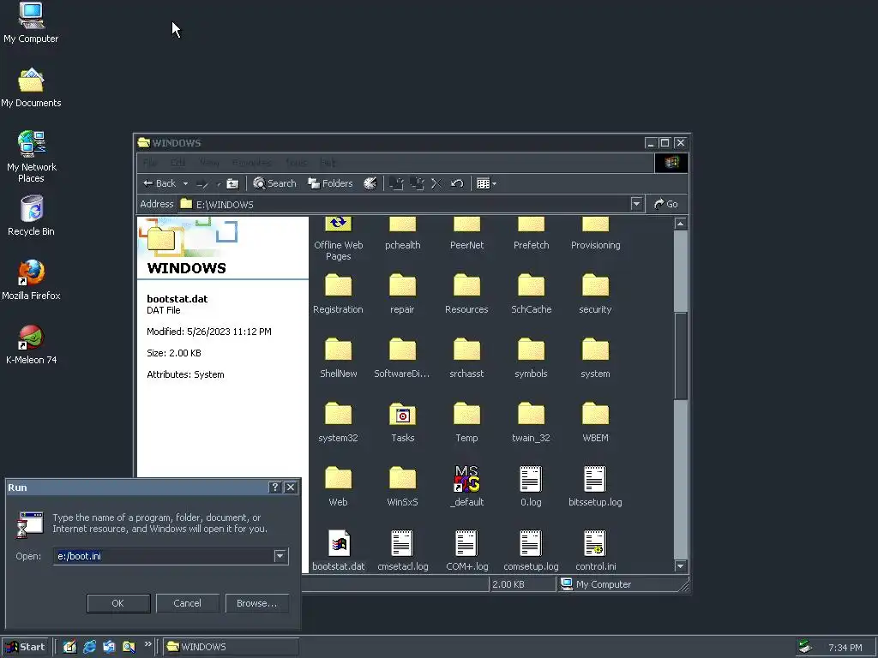Click the Back arrow in WINDOWS explorer toolbar

pos(159,183)
